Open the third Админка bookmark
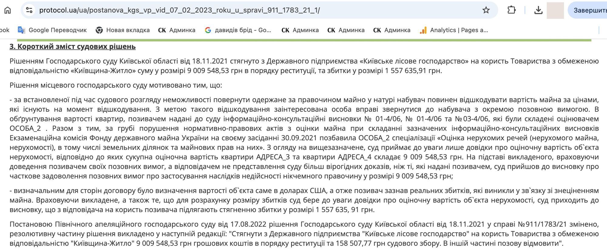The height and width of the screenshot is (252, 607). point(346,30)
